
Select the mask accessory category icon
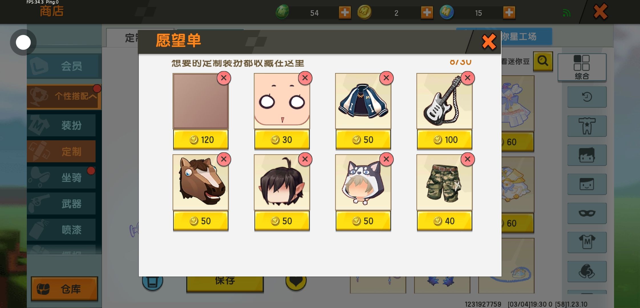click(x=587, y=213)
